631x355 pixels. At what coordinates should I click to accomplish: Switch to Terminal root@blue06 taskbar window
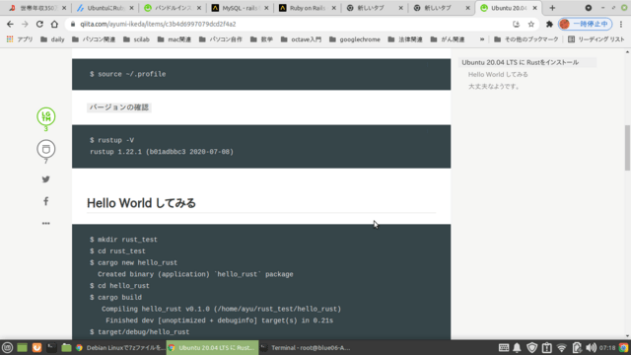[x=305, y=347]
